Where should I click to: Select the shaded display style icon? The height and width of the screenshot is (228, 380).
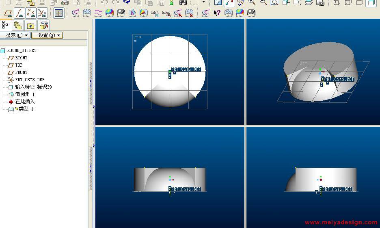371,3
